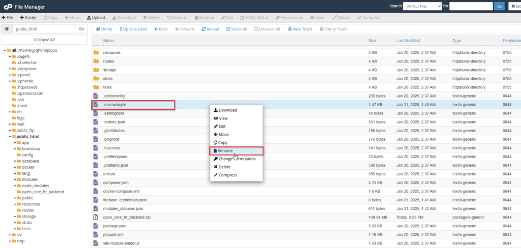The height and width of the screenshot is (248, 521).
Task: Expand the bootstrap tree folder
Action: 15,149
